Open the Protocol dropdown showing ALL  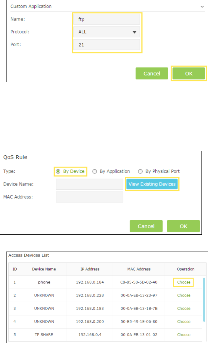(107, 32)
